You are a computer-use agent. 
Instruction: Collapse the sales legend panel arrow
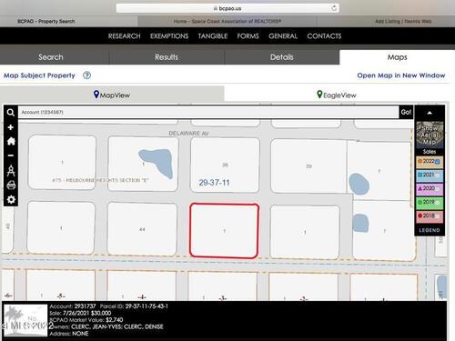point(430,113)
